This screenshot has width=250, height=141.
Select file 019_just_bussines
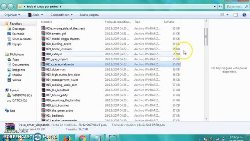point(111,105)
